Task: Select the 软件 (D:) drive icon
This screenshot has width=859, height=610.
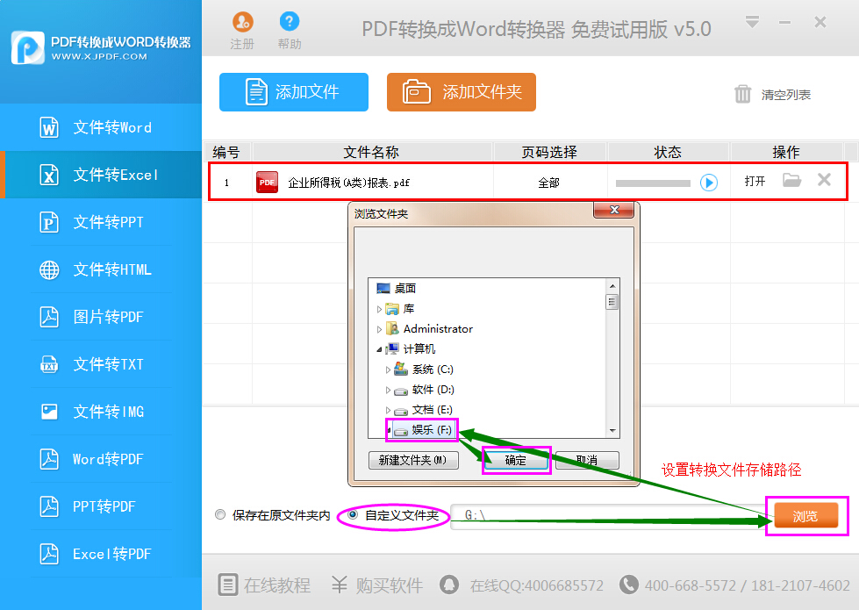Action: point(401,391)
